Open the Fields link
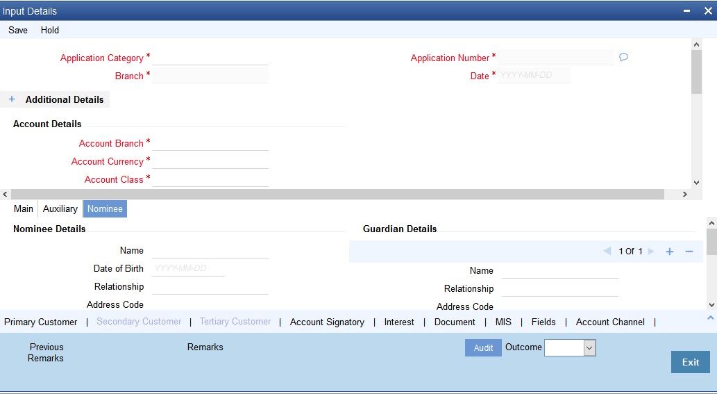This screenshot has width=717, height=394. click(x=543, y=322)
